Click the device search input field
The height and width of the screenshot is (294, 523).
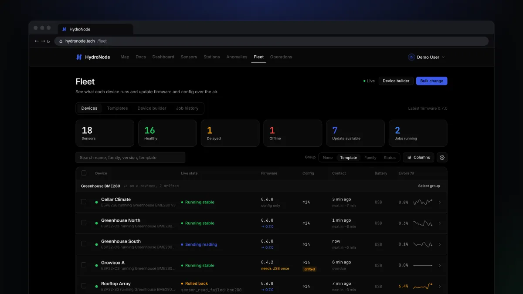pos(130,158)
